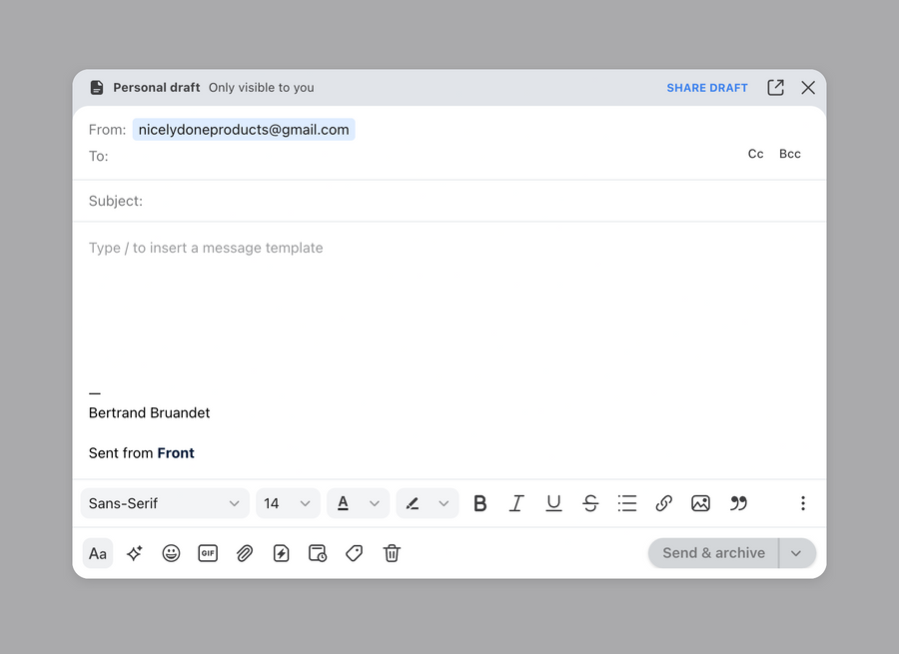Open the Sans-Serif font dropdown
Image resolution: width=899 pixels, height=654 pixels.
pyautogui.click(x=164, y=503)
